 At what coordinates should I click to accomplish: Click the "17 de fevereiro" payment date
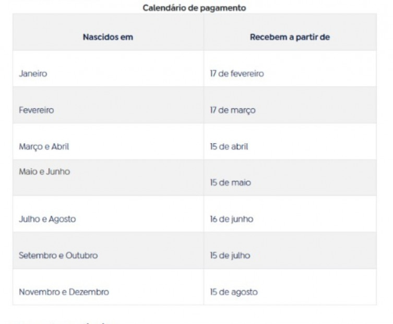236,74
